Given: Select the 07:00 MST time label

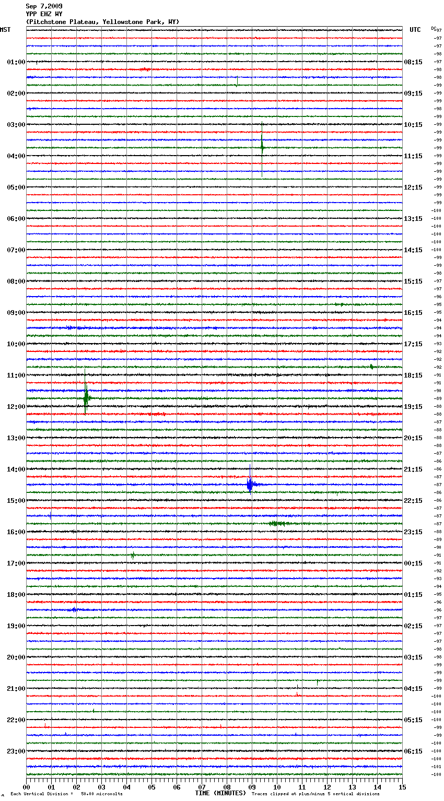Looking at the screenshot, I should pos(16,250).
